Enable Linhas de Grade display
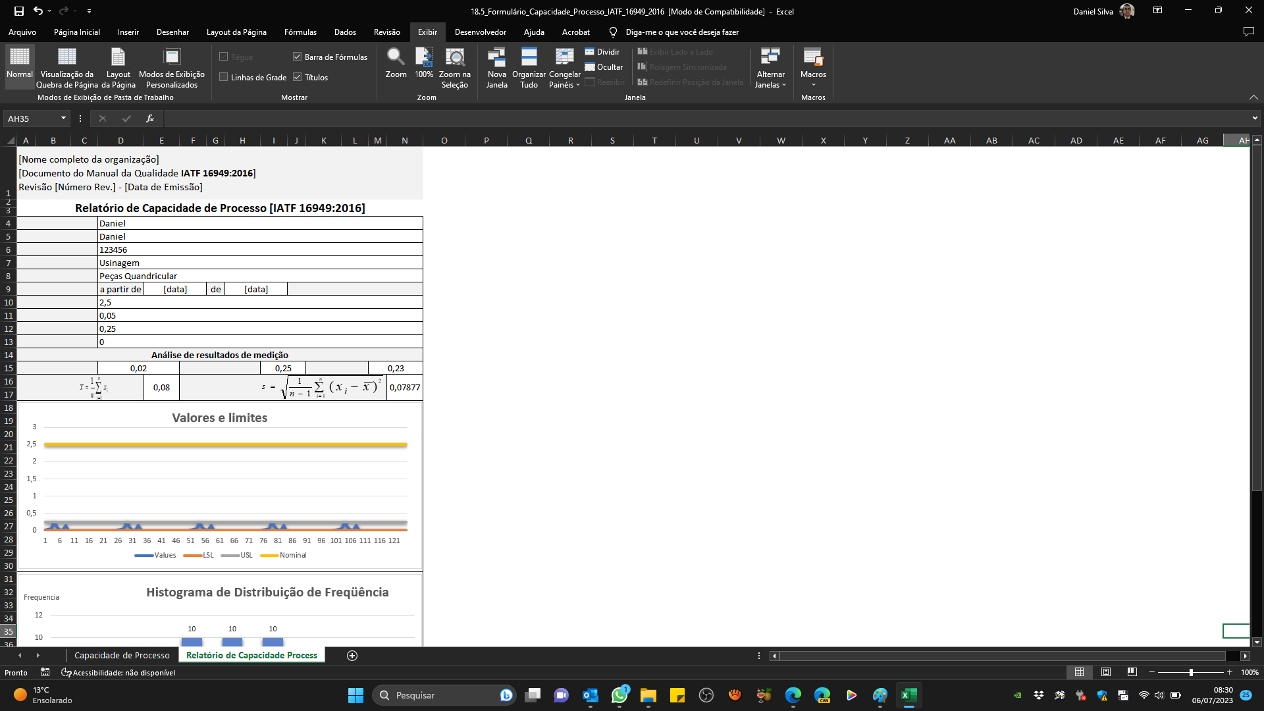 224,77
